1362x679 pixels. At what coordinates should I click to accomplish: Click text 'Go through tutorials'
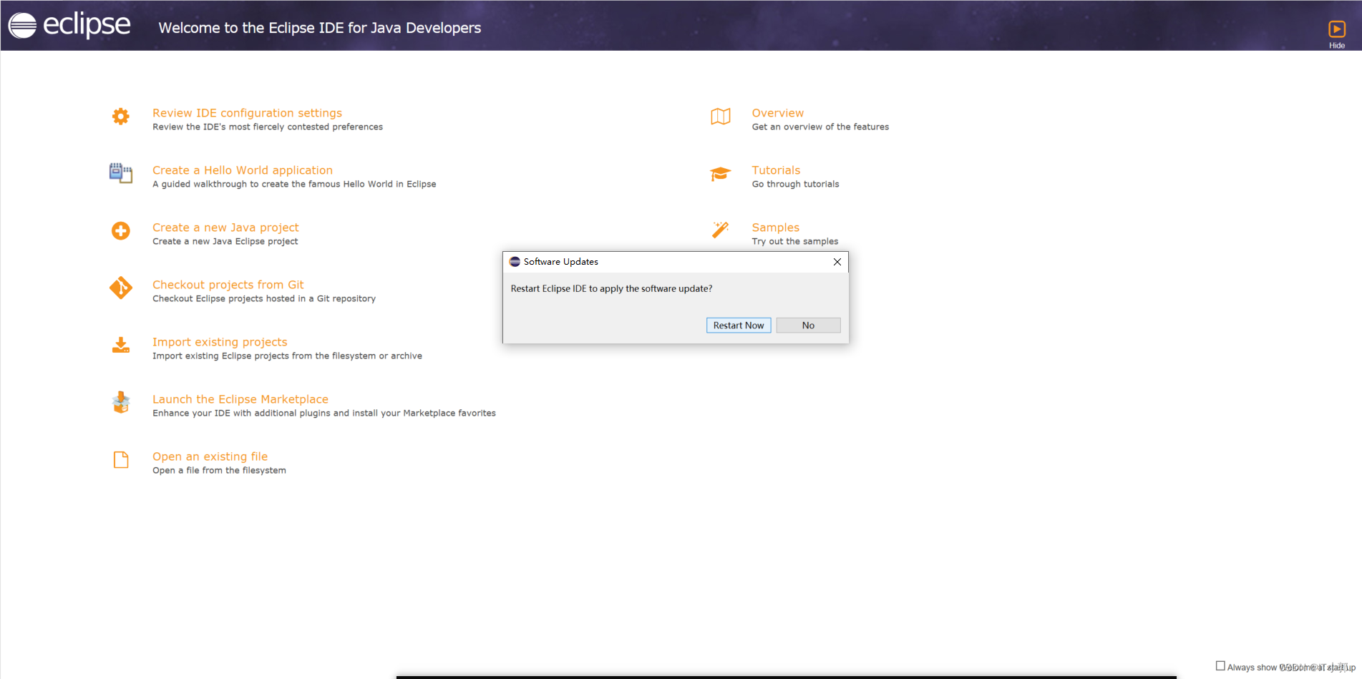[x=796, y=184]
